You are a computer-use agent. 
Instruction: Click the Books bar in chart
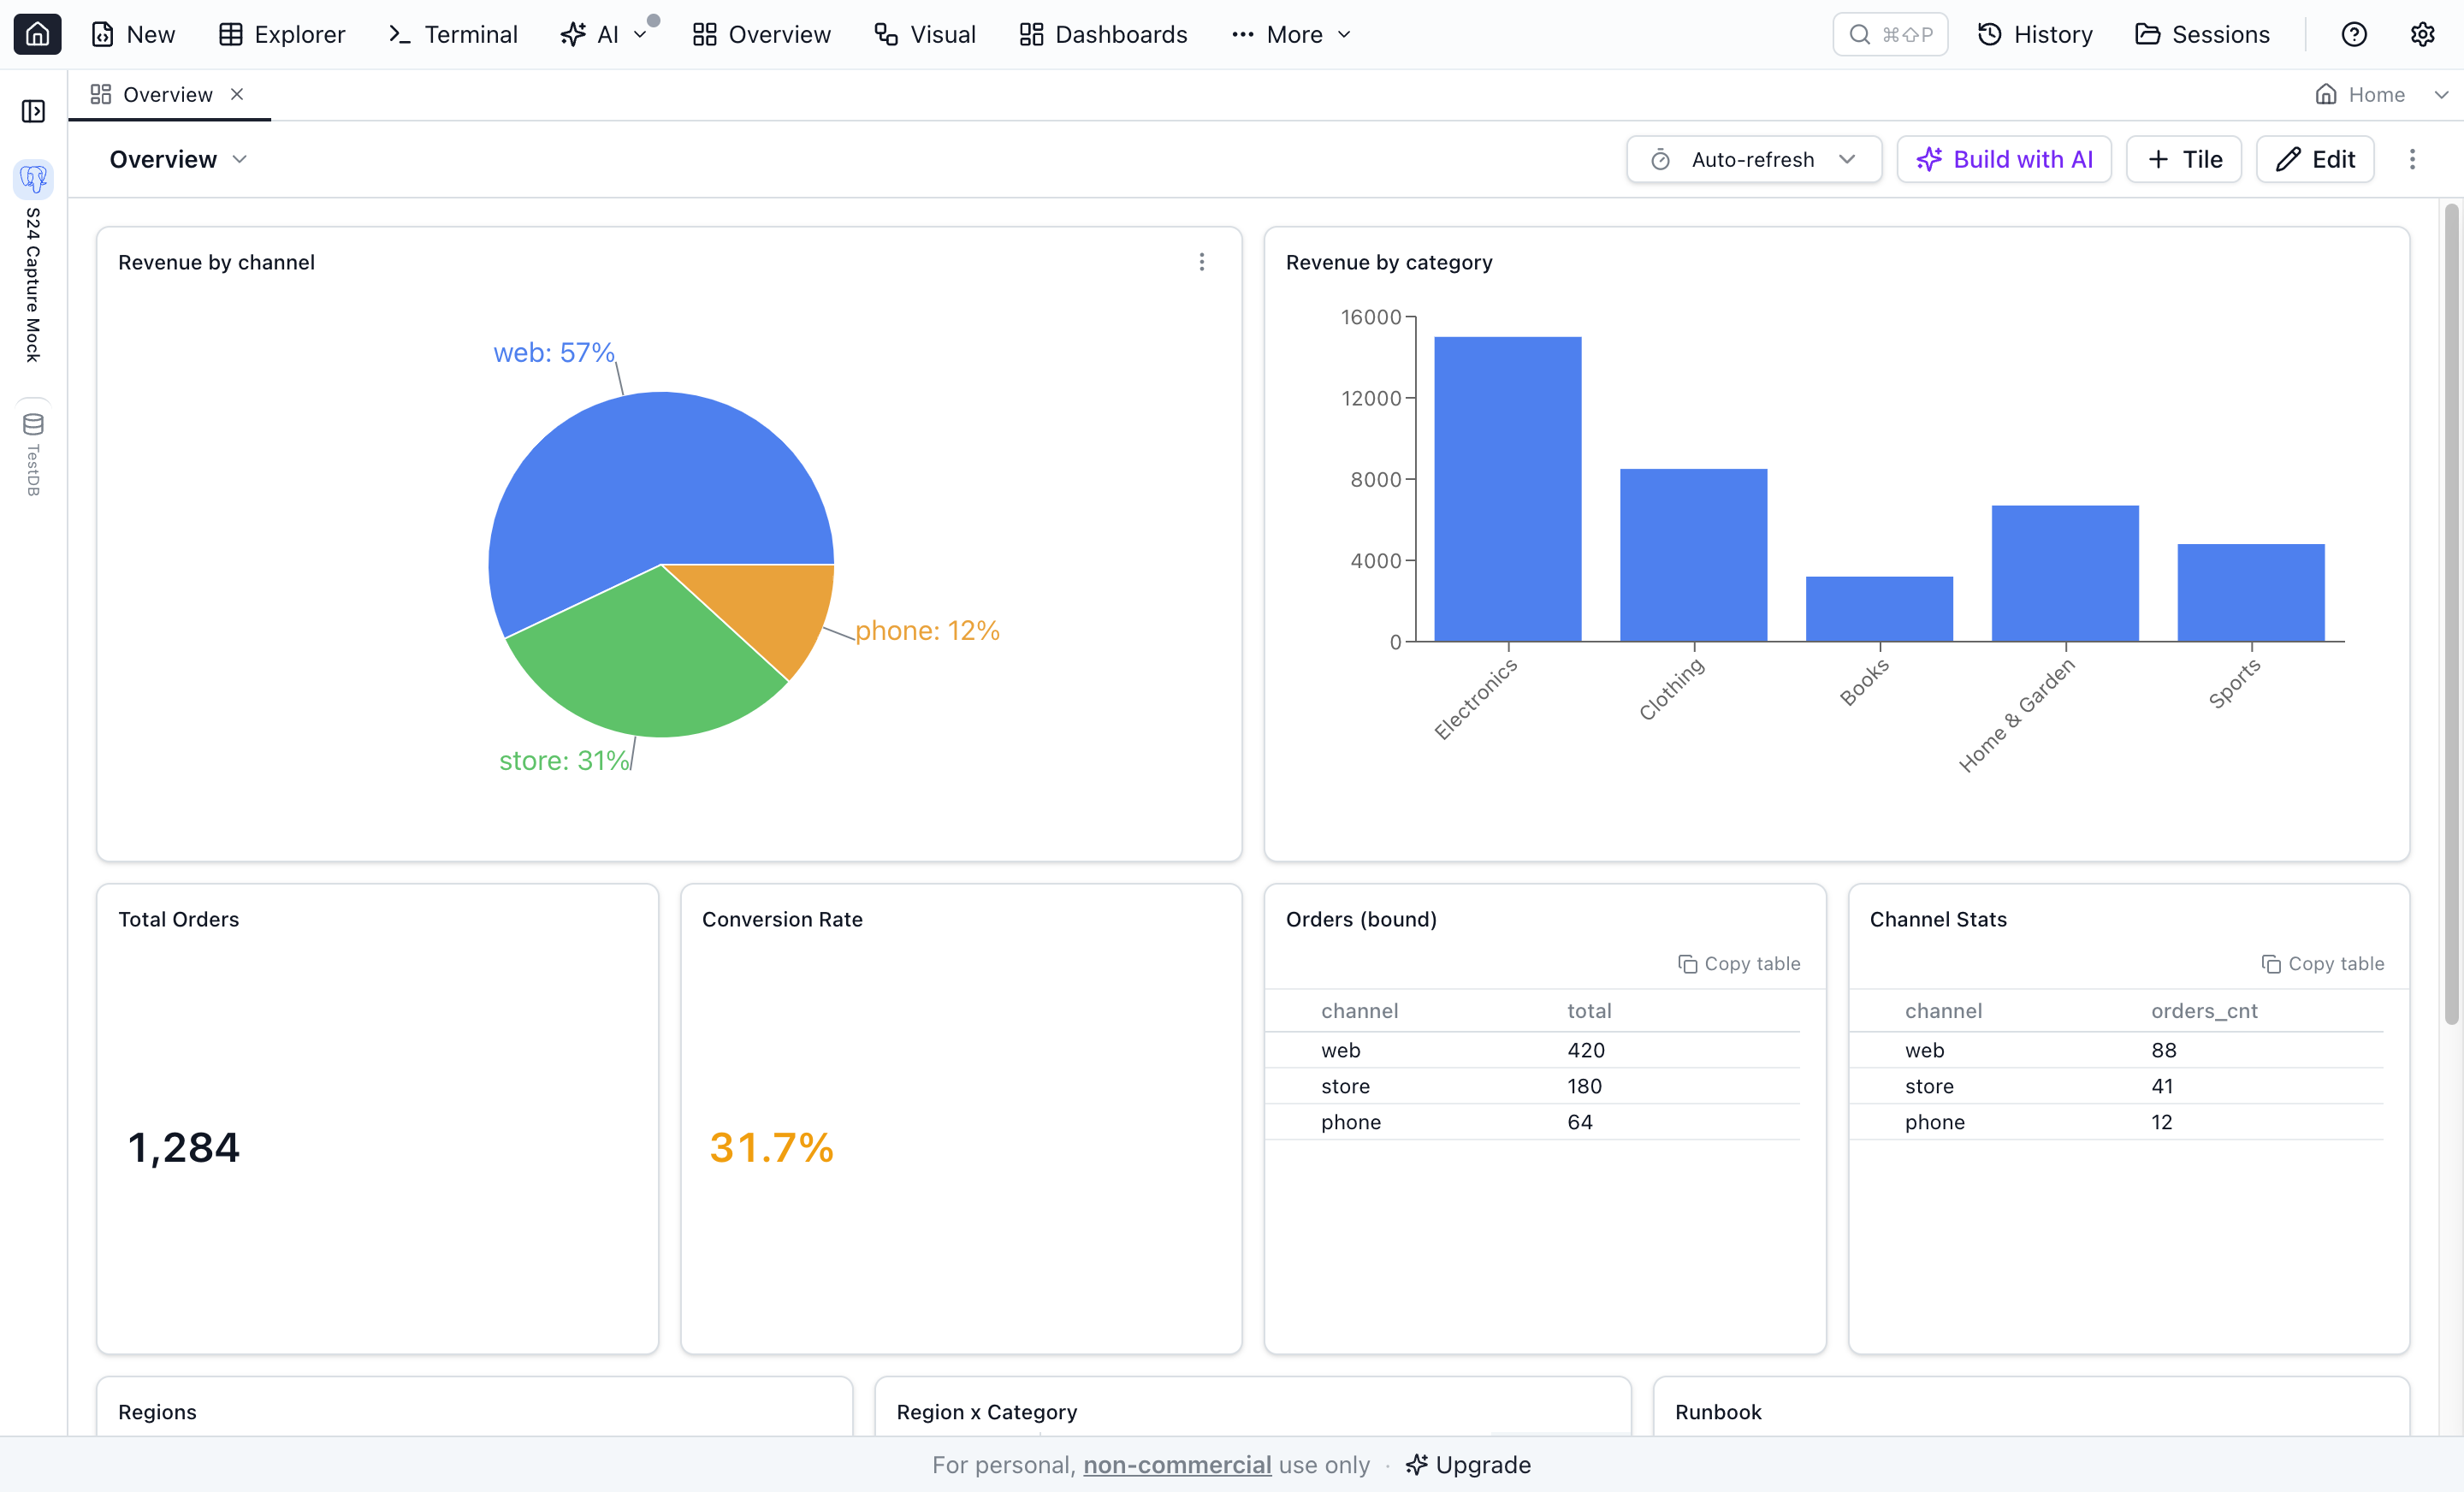coord(1879,609)
